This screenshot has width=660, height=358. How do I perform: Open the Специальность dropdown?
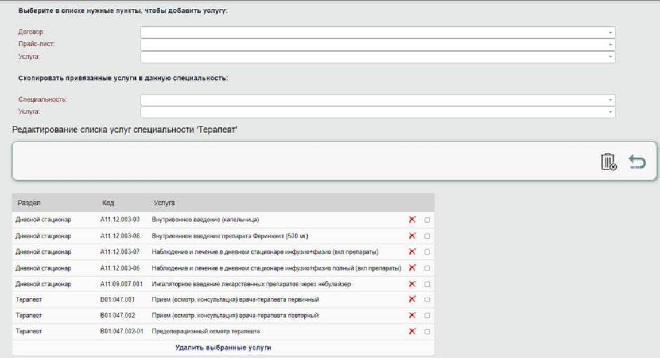point(378,100)
